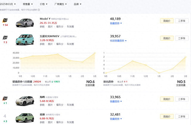Open the 2025年03月 date dropdown
Viewport: 191px width, 125px height.
8,4
